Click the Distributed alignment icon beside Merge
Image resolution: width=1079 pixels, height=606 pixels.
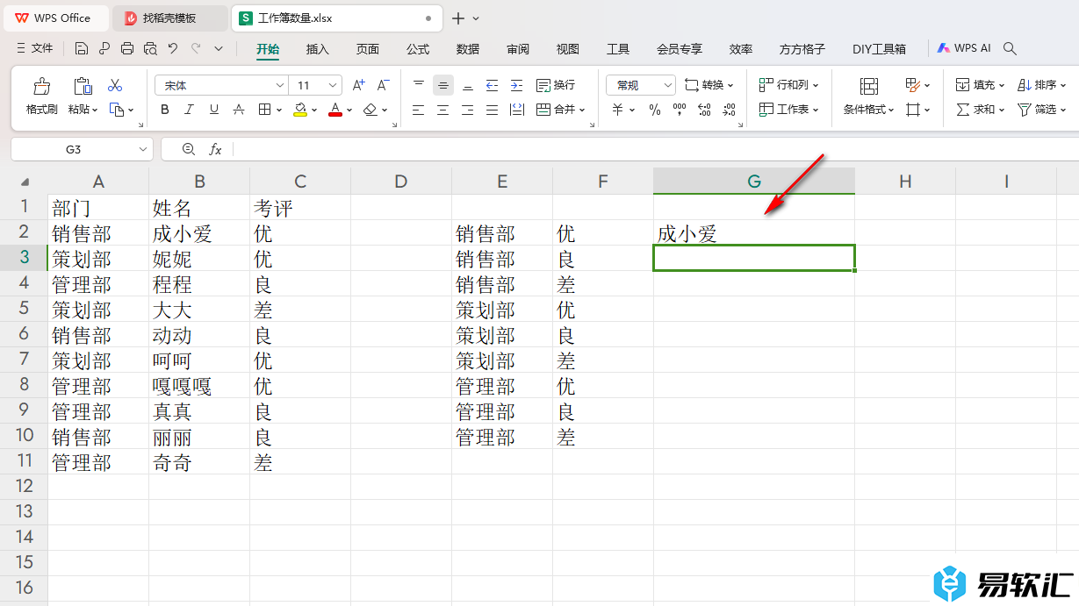coord(516,110)
